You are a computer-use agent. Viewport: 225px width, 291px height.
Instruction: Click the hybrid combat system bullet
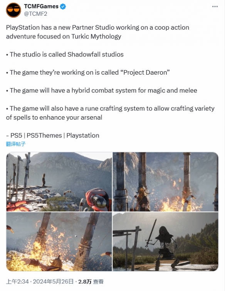pos(102,90)
